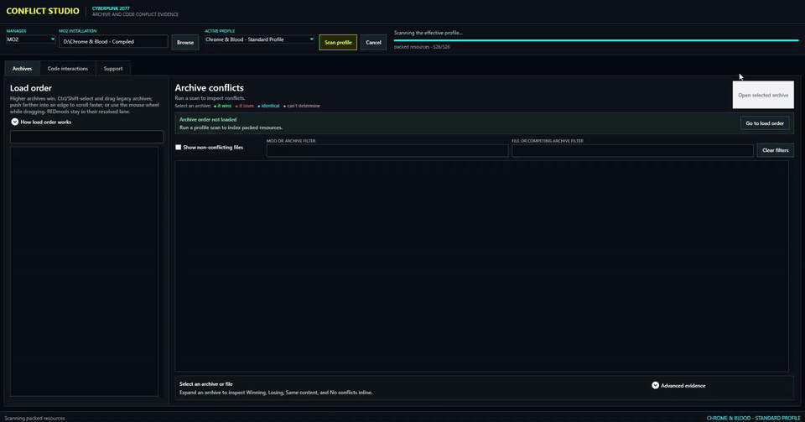The width and height of the screenshot is (805, 422).
Task: Click the 'packed resources' progress count text
Action: tap(422, 47)
